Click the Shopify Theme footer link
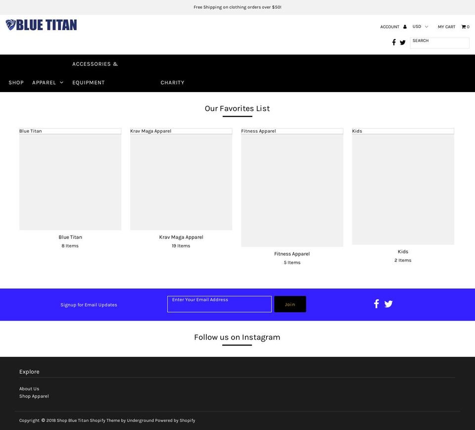 tap(104, 420)
